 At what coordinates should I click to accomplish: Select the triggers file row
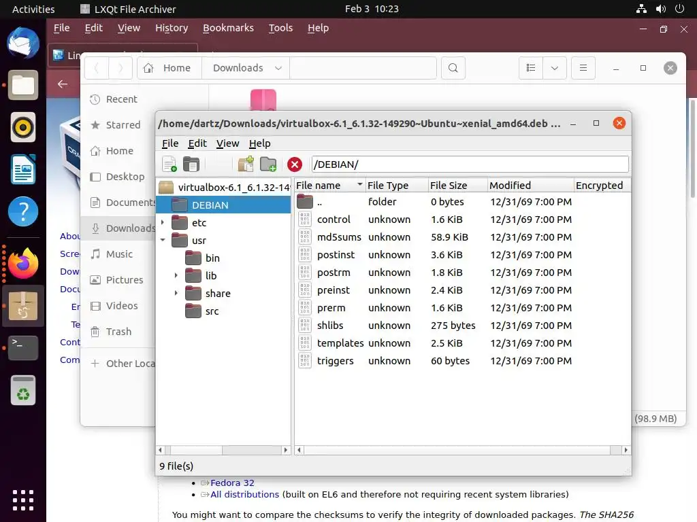click(x=434, y=361)
